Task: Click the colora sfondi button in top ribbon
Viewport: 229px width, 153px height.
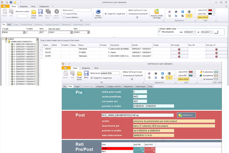Action: (204, 18)
